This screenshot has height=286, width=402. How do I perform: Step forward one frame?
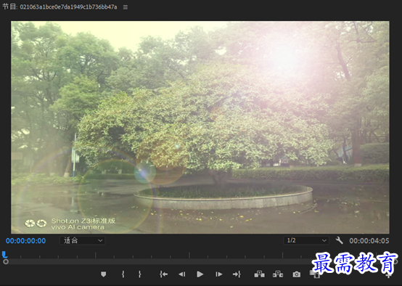[218, 274]
